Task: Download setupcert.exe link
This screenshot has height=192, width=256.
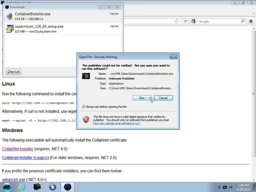Action: pos(13,179)
